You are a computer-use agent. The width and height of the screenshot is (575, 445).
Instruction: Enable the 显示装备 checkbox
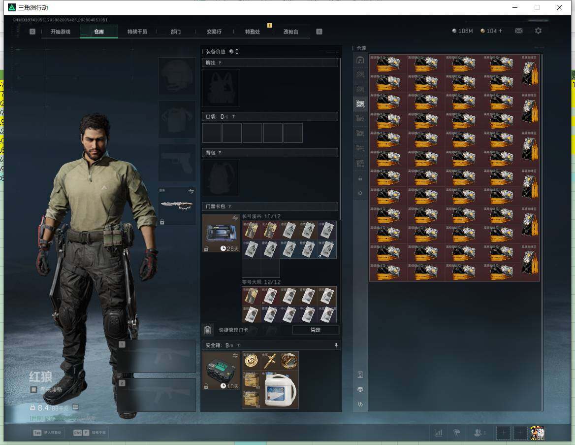coord(33,389)
